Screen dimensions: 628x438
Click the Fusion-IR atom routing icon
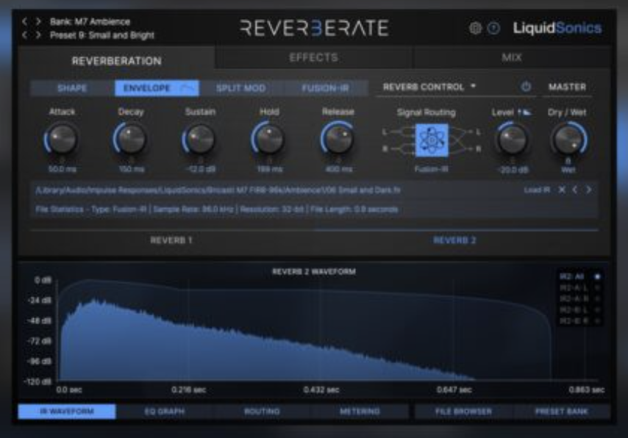tap(432, 140)
